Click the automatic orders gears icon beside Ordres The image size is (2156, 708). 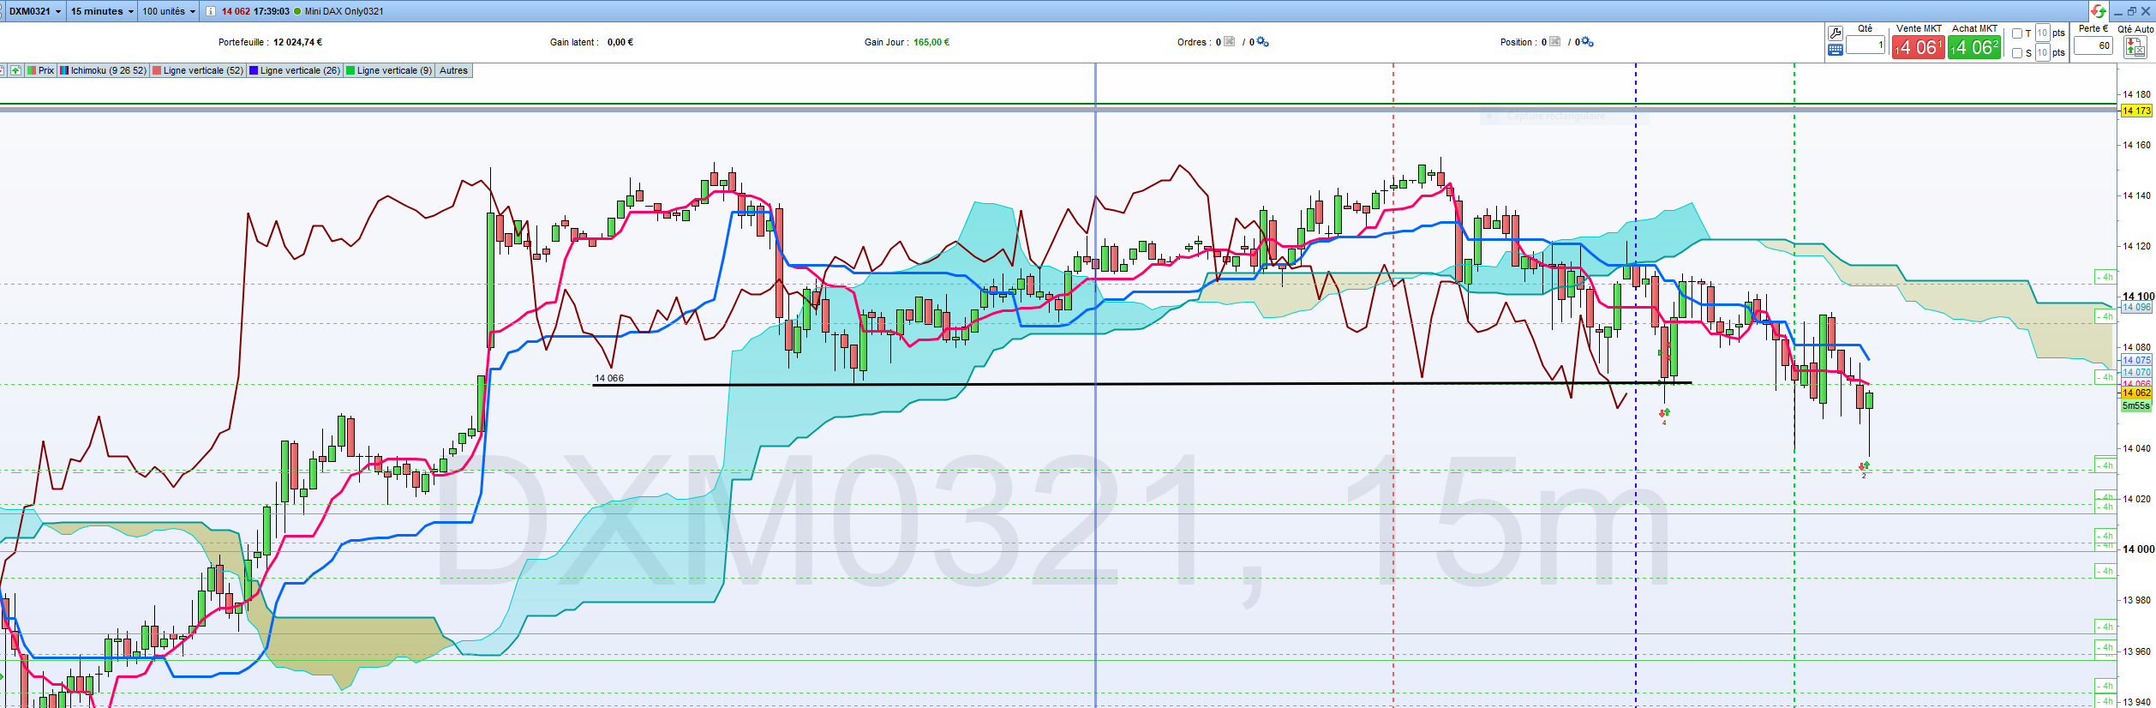(x=1262, y=42)
